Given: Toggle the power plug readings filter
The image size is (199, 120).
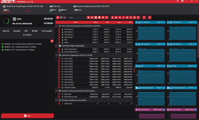Looking at the screenshot, I should coord(120,17).
